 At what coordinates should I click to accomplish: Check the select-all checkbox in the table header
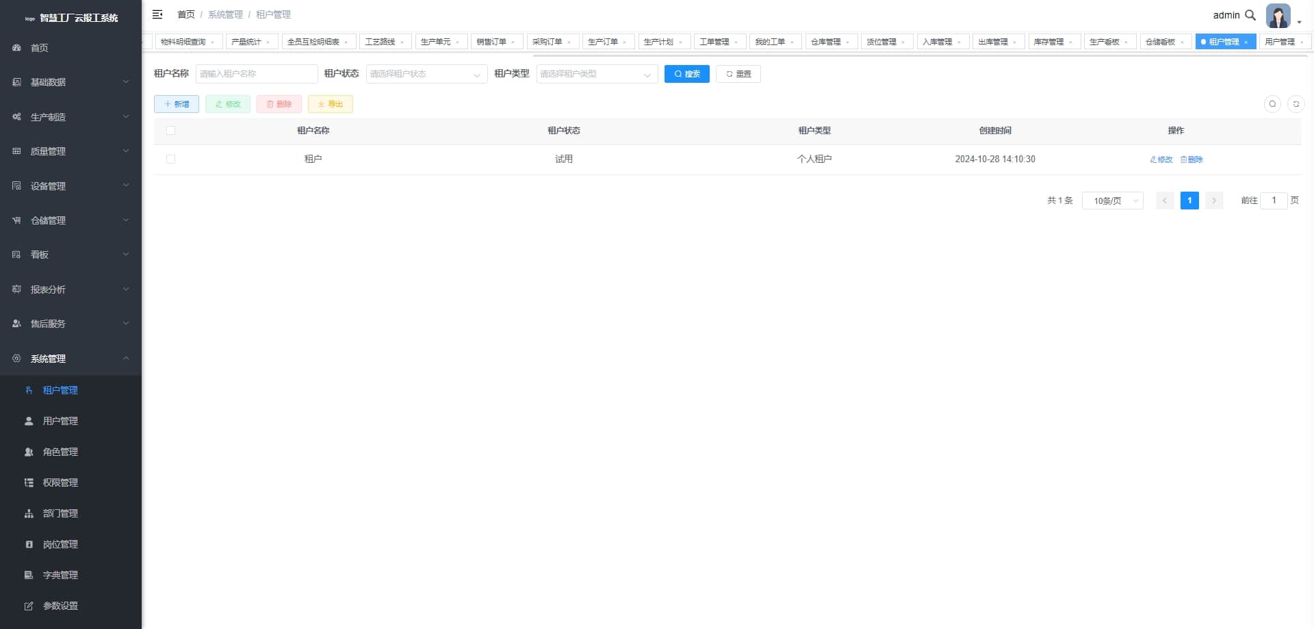click(x=170, y=131)
